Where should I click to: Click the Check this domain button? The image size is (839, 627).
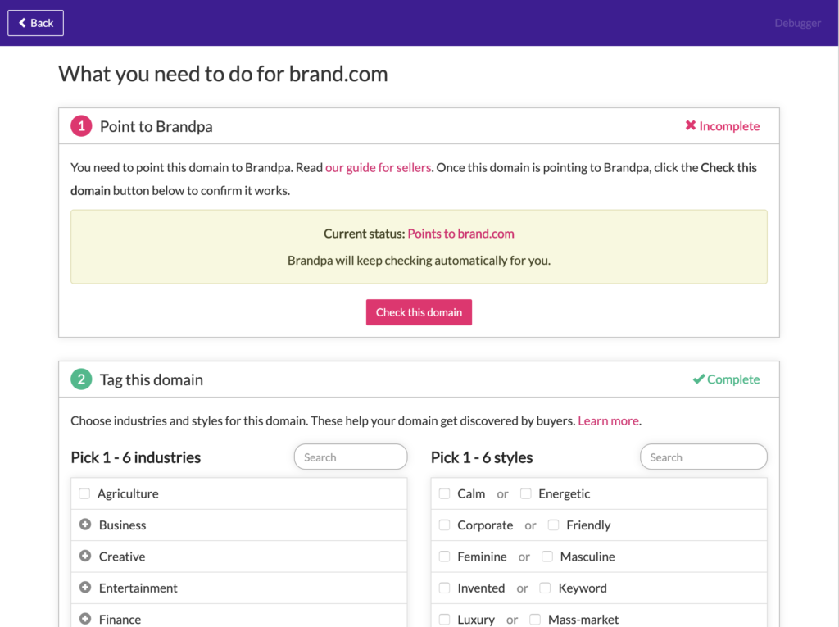419,312
